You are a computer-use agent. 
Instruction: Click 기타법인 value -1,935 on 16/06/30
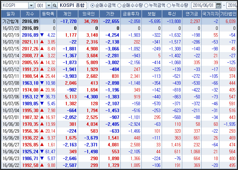pos(229,124)
